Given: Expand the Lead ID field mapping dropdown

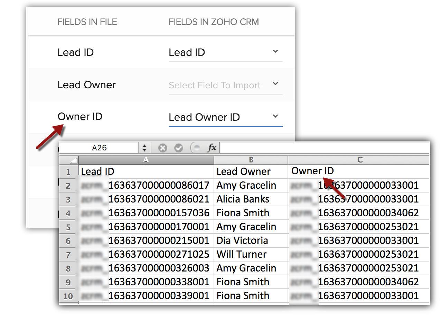Looking at the screenshot, I should coord(275,52).
